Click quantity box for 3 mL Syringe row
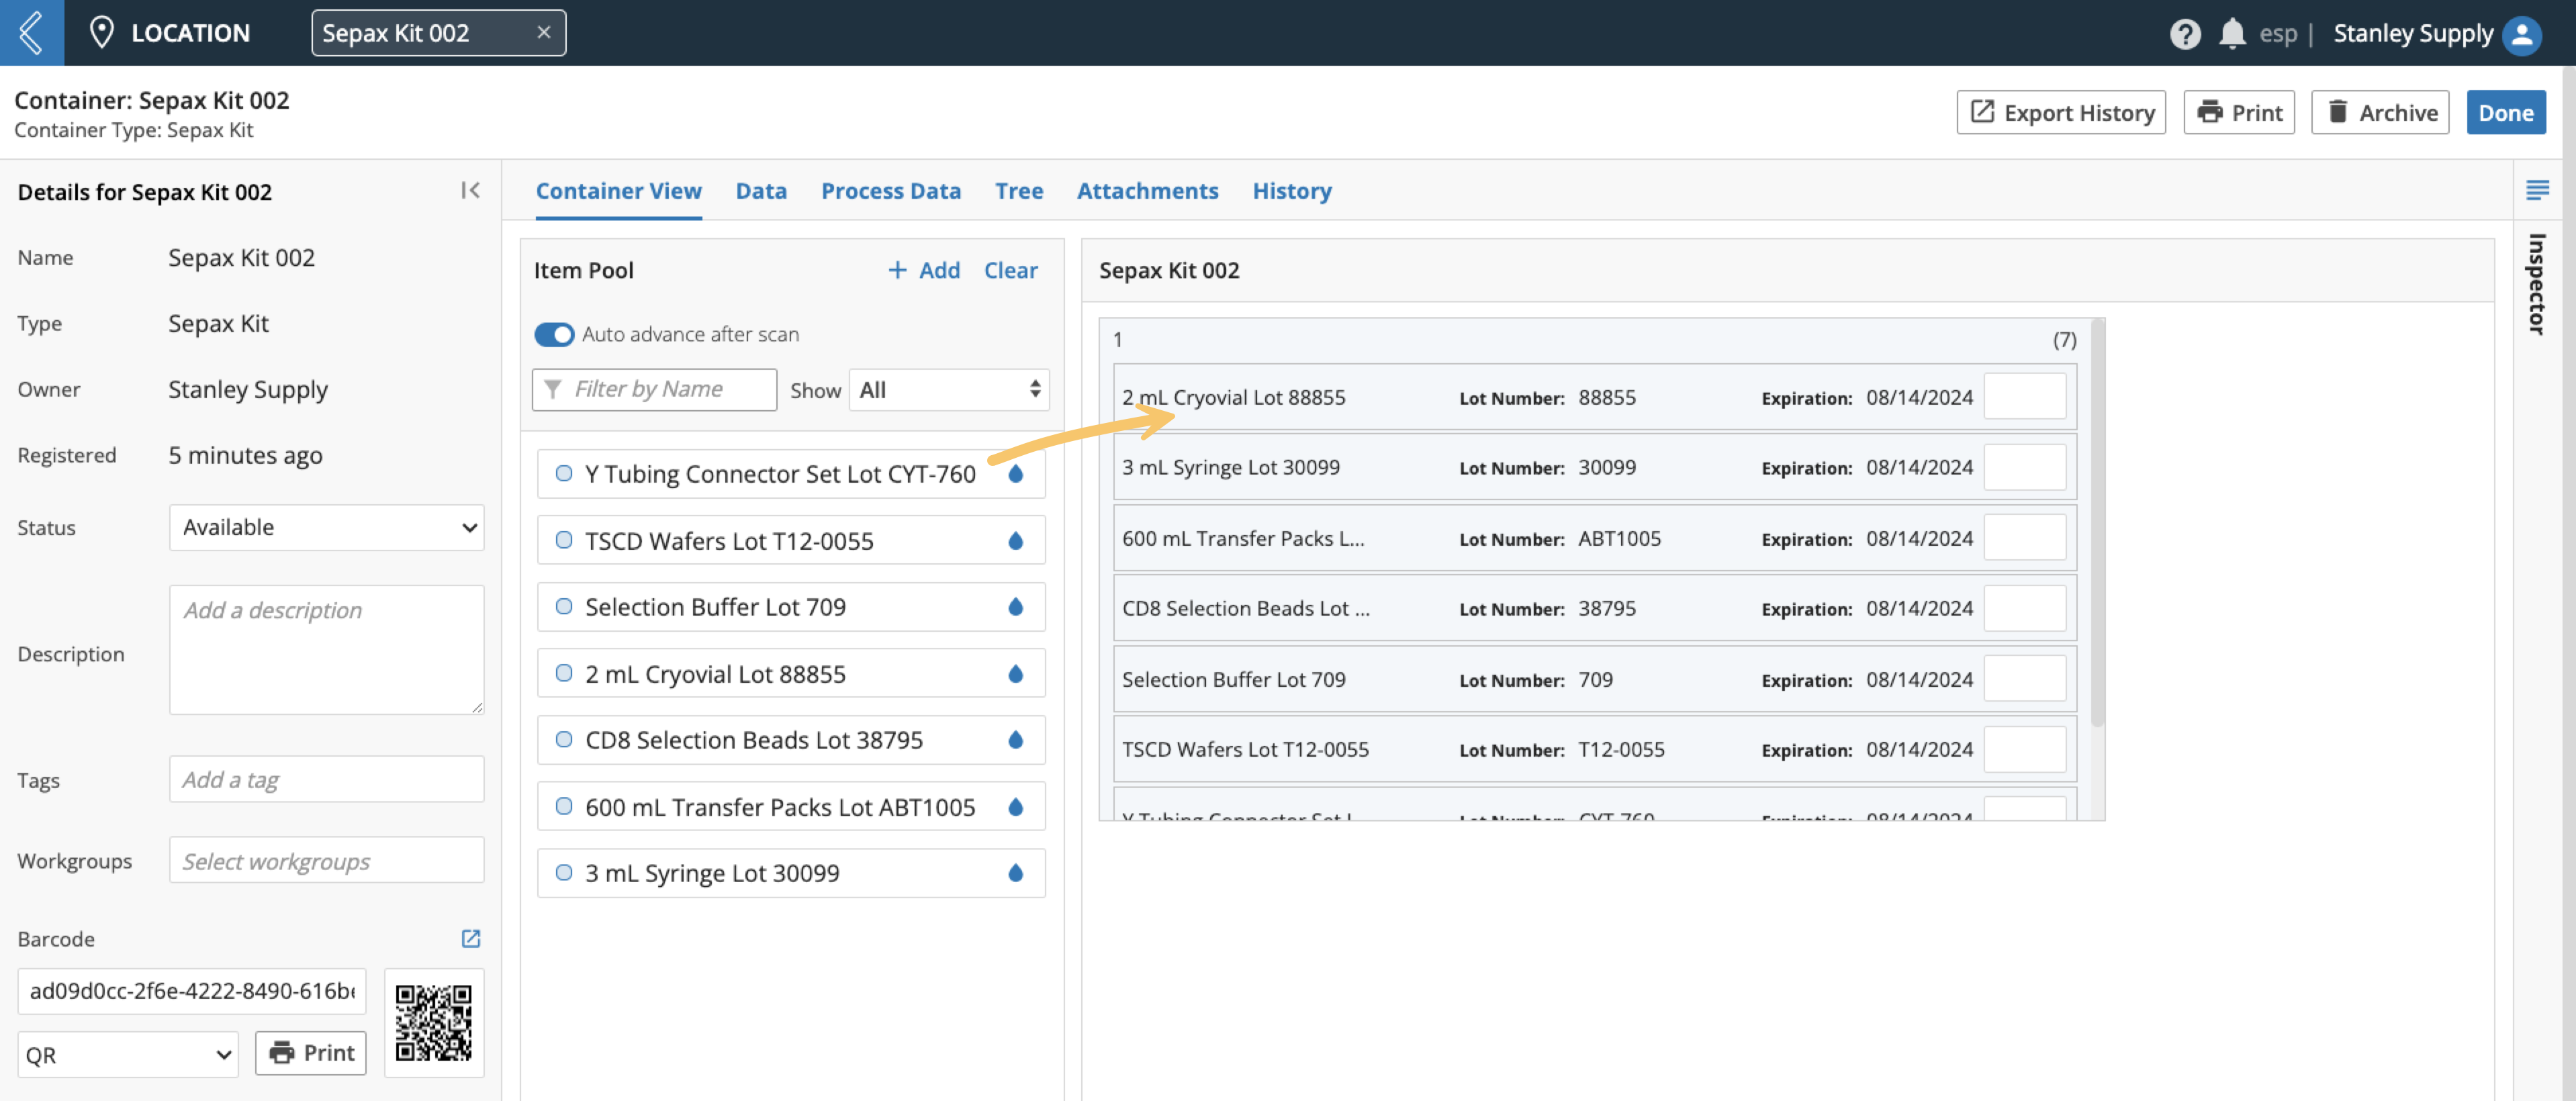This screenshot has width=2576, height=1101. [2025, 467]
